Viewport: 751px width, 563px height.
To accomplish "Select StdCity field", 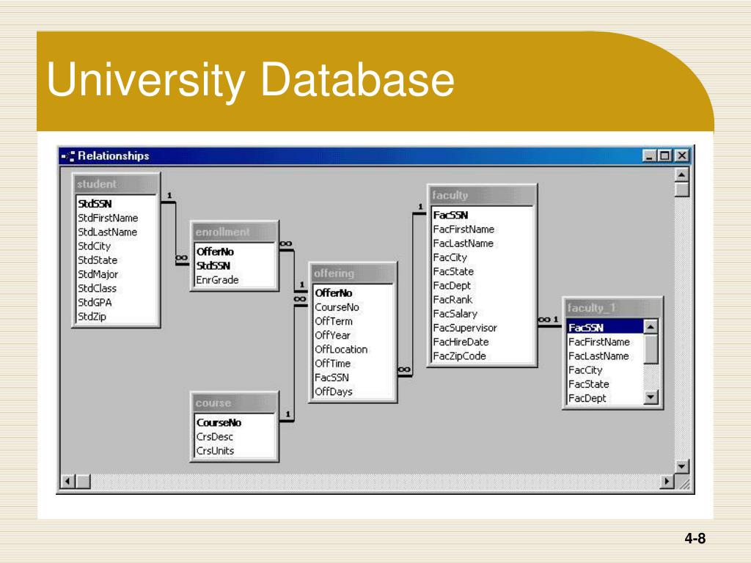I will [x=94, y=246].
